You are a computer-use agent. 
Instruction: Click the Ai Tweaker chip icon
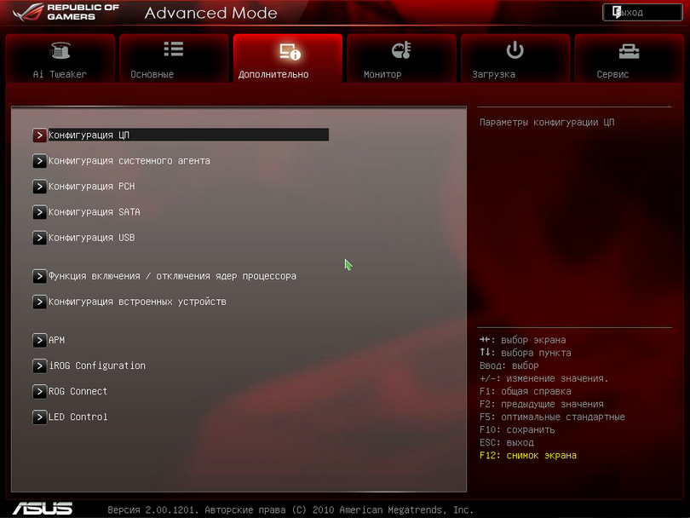(x=60, y=51)
